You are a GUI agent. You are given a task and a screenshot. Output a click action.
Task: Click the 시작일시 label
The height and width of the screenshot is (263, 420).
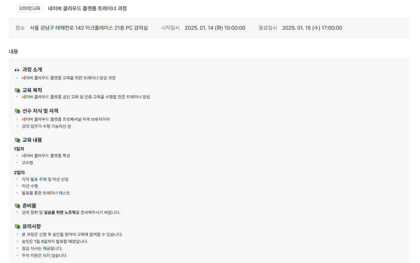pyautogui.click(x=170, y=28)
